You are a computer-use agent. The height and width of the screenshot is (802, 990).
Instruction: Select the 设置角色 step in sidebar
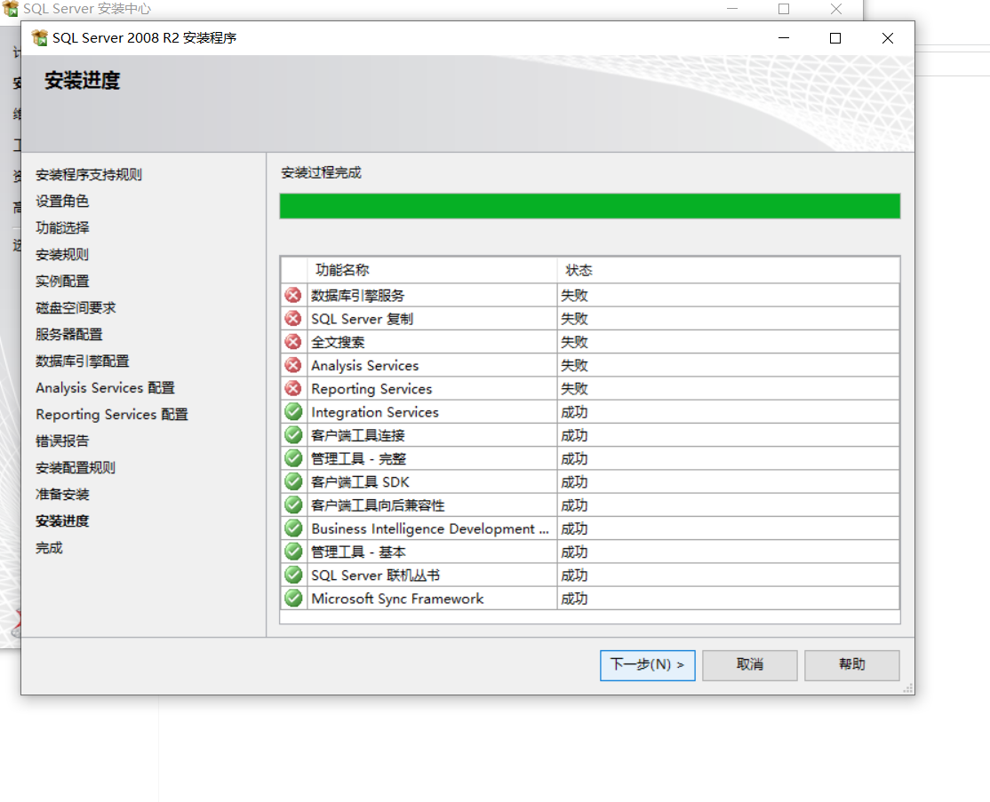click(x=62, y=202)
